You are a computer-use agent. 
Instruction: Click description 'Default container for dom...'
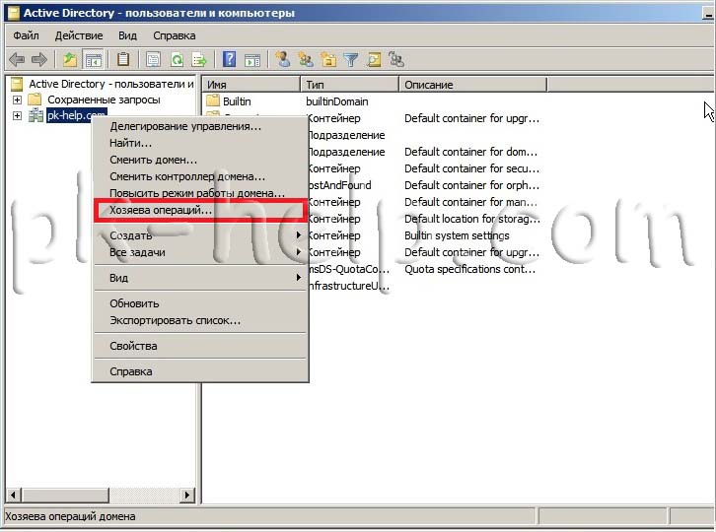coord(470,152)
